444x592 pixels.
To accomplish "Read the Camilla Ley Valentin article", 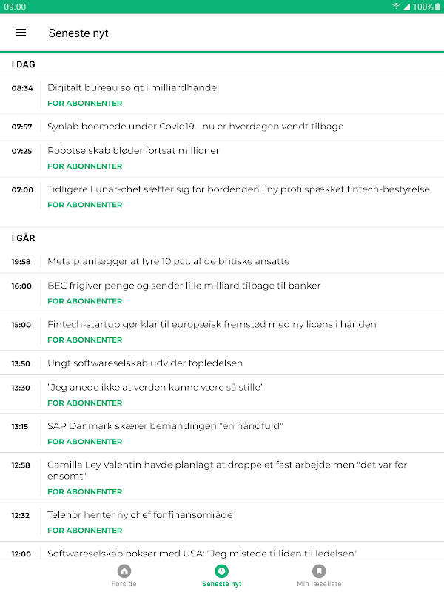I will coord(222,477).
